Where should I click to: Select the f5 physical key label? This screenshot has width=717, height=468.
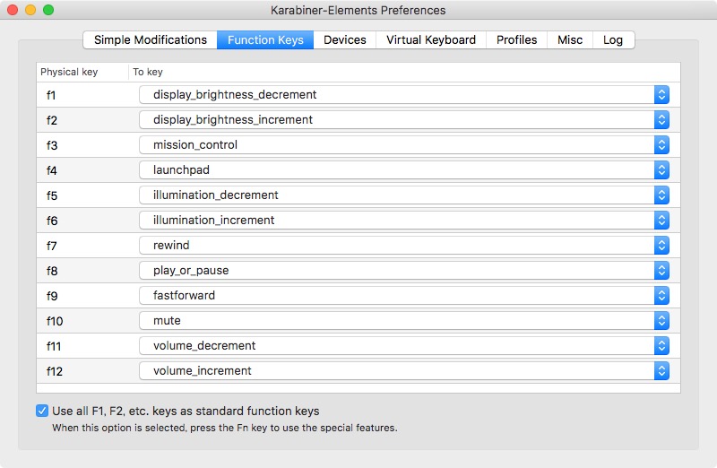pos(52,195)
